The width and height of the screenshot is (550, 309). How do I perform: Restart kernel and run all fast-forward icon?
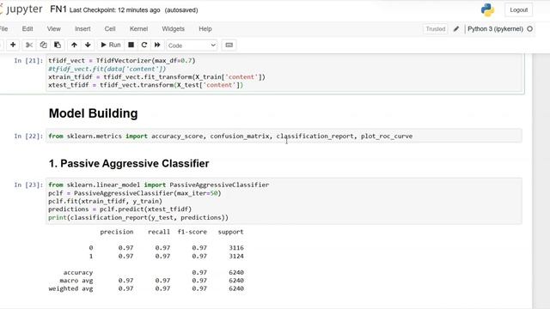[x=157, y=45]
